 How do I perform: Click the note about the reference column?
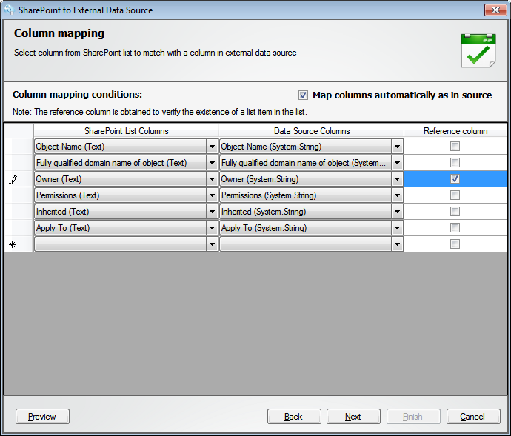(x=160, y=112)
